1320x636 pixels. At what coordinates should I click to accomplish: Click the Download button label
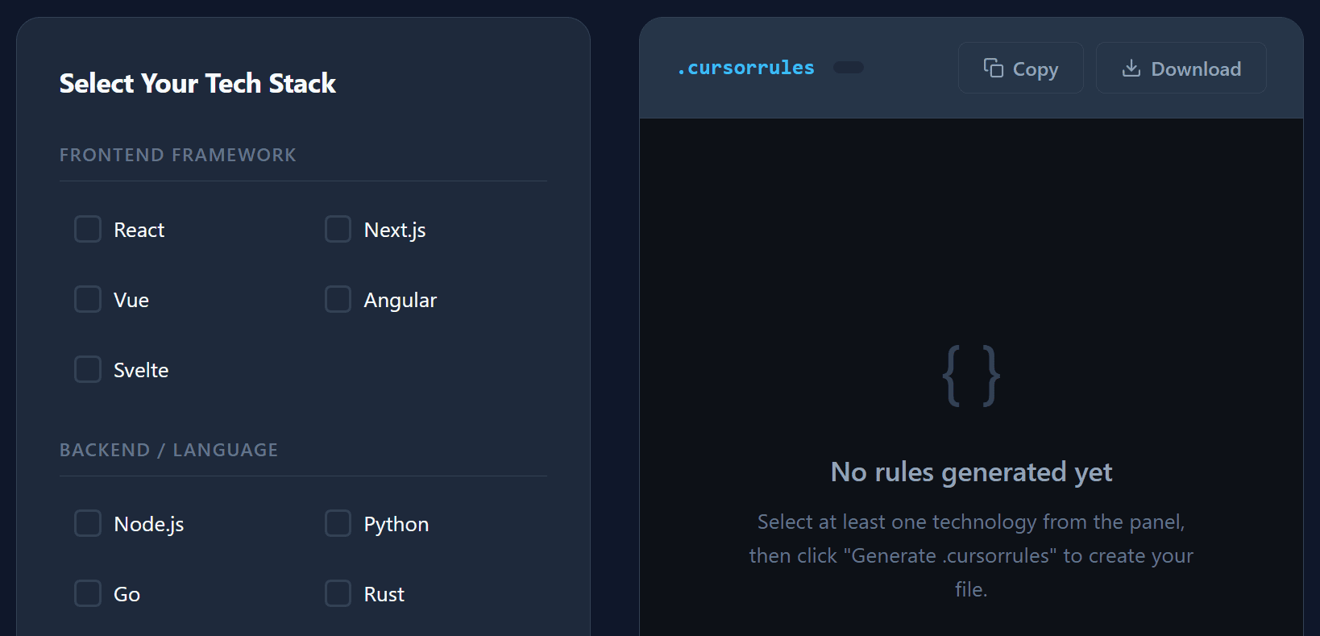[1196, 69]
